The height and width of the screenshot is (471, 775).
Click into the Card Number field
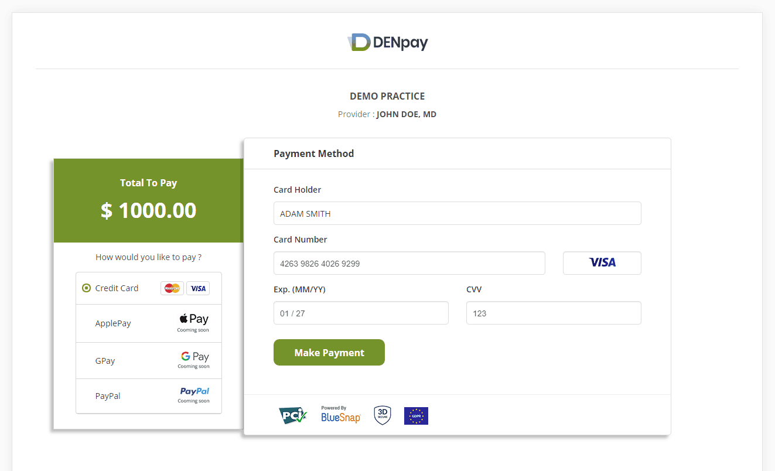(409, 264)
